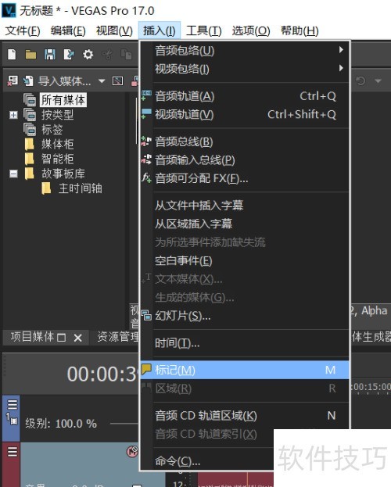The width and height of the screenshot is (391, 487).
Task: Click the video track icon beside 视频轨道
Action: 146,114
